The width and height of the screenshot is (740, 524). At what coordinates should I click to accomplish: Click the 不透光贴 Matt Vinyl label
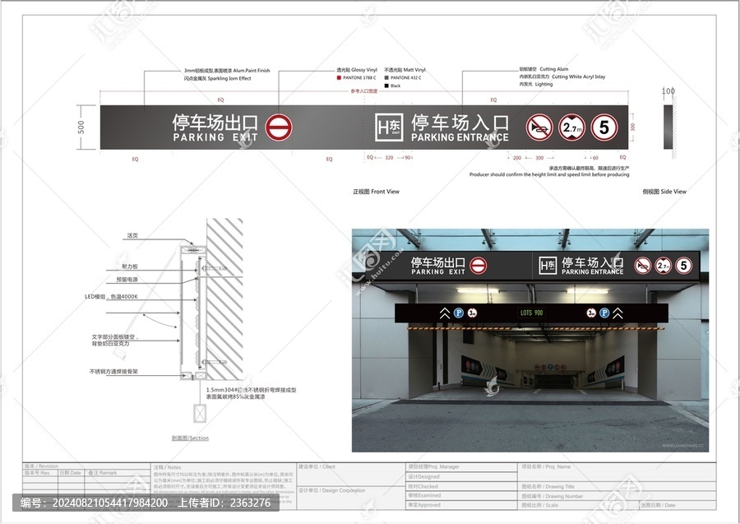pyautogui.click(x=405, y=70)
